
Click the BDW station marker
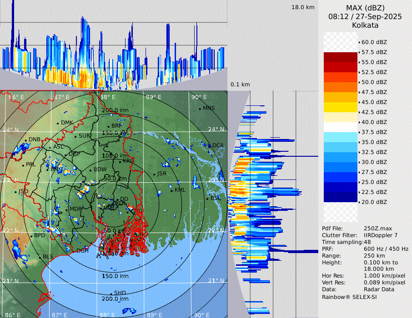pyautogui.click(x=90, y=170)
